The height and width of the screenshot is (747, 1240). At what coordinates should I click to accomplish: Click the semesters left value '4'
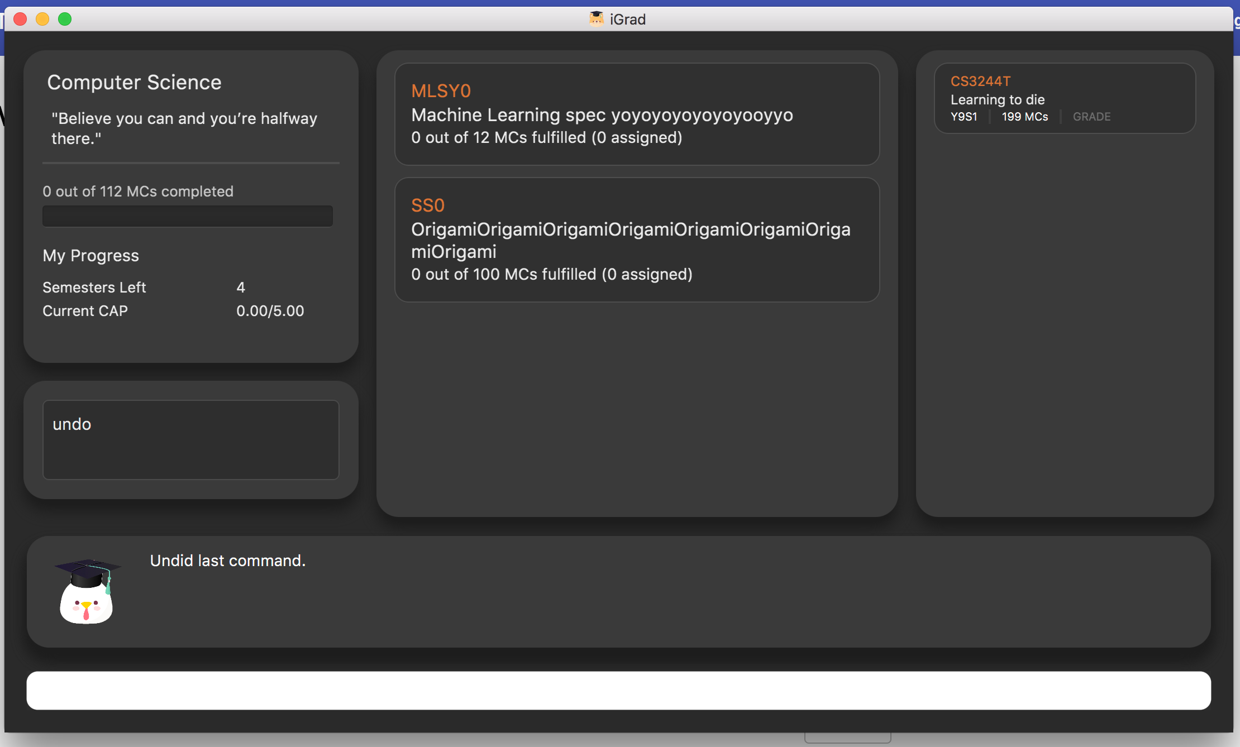[241, 288]
